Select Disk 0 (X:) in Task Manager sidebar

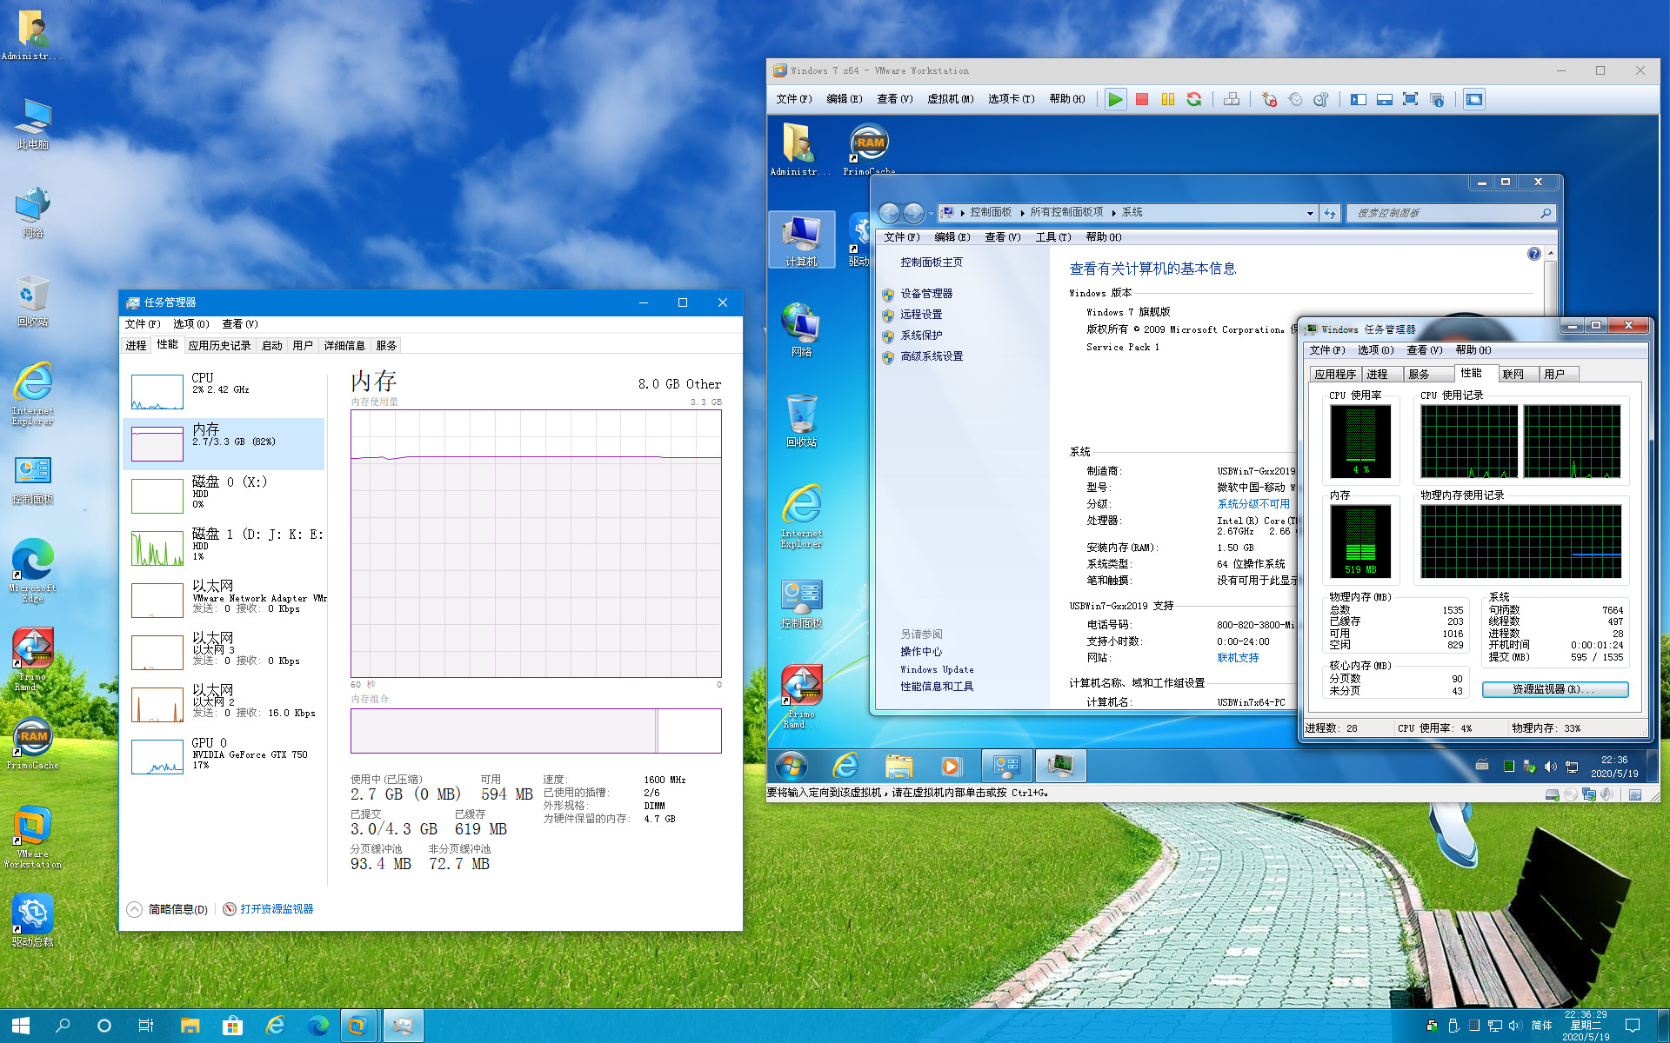(x=224, y=495)
